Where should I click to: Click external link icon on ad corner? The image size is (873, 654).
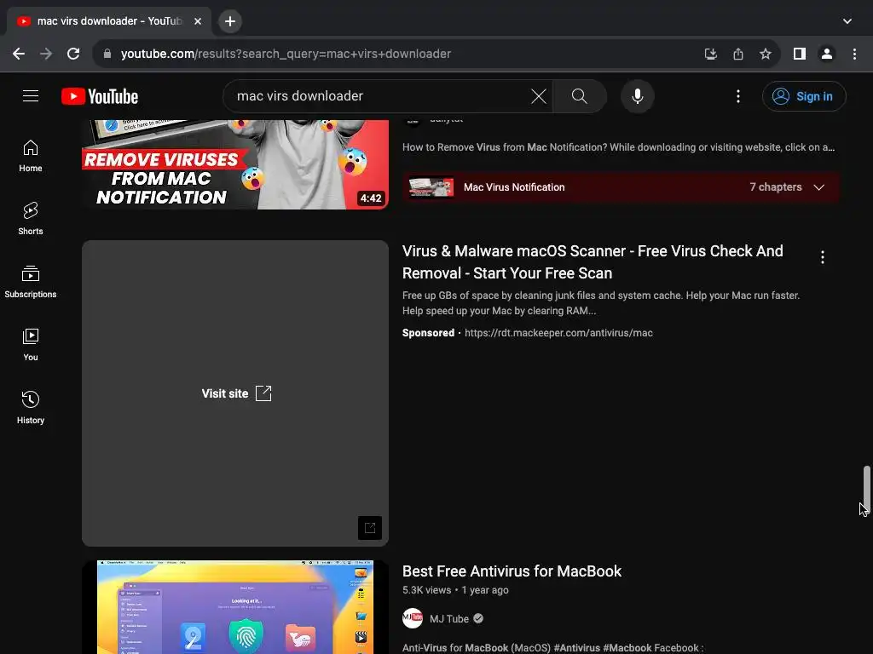(x=370, y=528)
